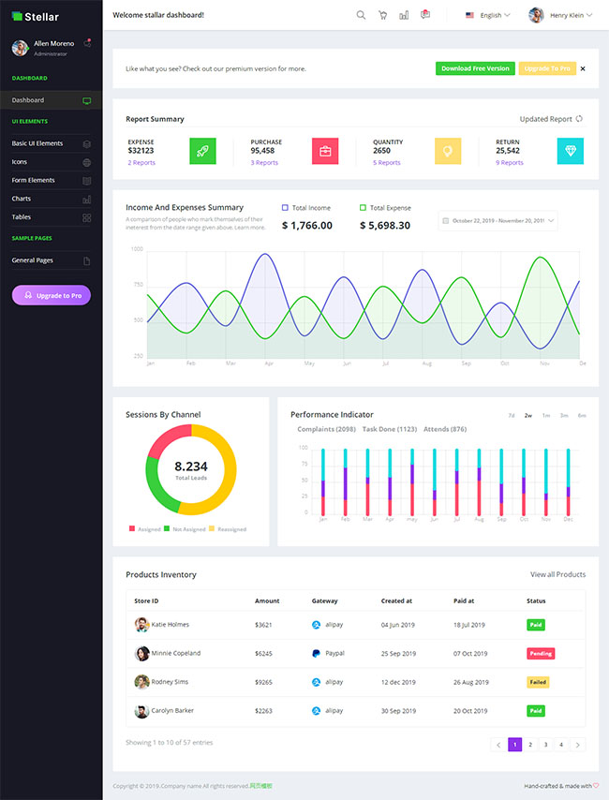
Task: Select the 1m tab in Performance Indicator
Action: pyautogui.click(x=545, y=415)
